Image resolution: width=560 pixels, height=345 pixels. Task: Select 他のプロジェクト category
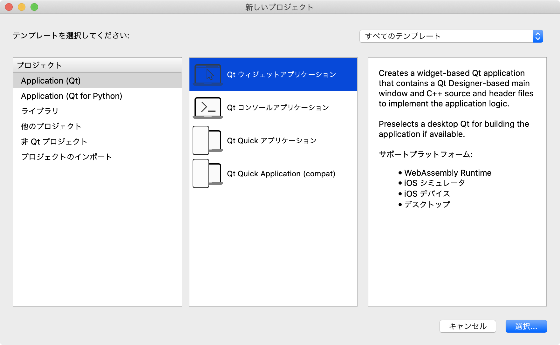point(98,126)
